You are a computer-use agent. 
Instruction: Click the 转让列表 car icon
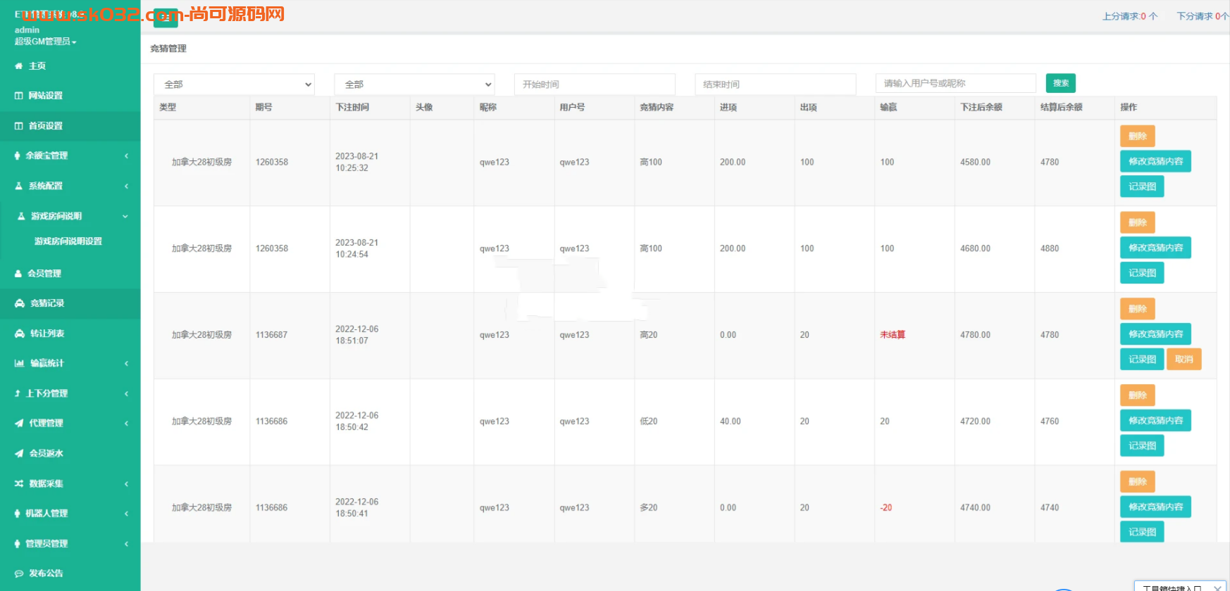(x=20, y=333)
